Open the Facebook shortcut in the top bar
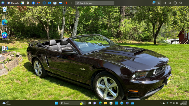The height and width of the screenshot is (106, 189). click(x=33, y=3)
